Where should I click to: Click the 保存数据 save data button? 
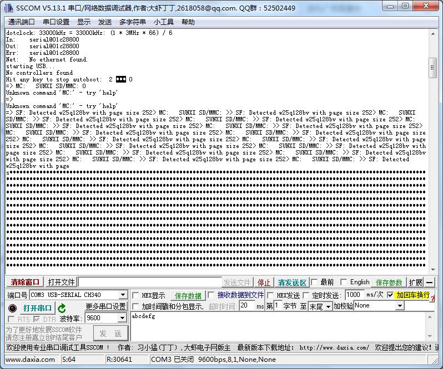pos(188,296)
